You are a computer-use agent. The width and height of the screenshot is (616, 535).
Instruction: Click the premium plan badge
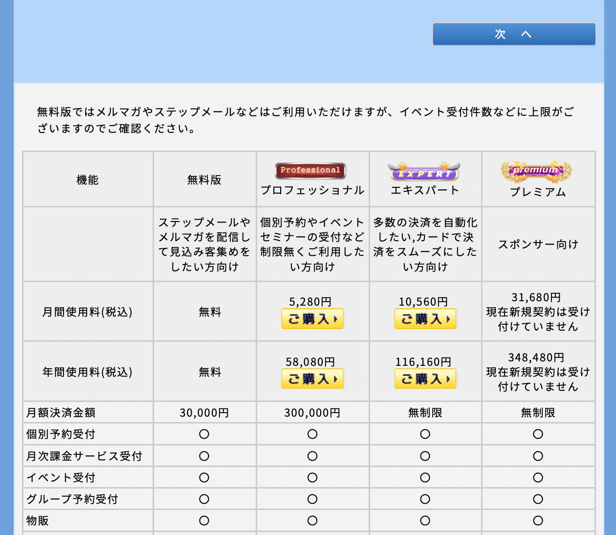pyautogui.click(x=536, y=172)
